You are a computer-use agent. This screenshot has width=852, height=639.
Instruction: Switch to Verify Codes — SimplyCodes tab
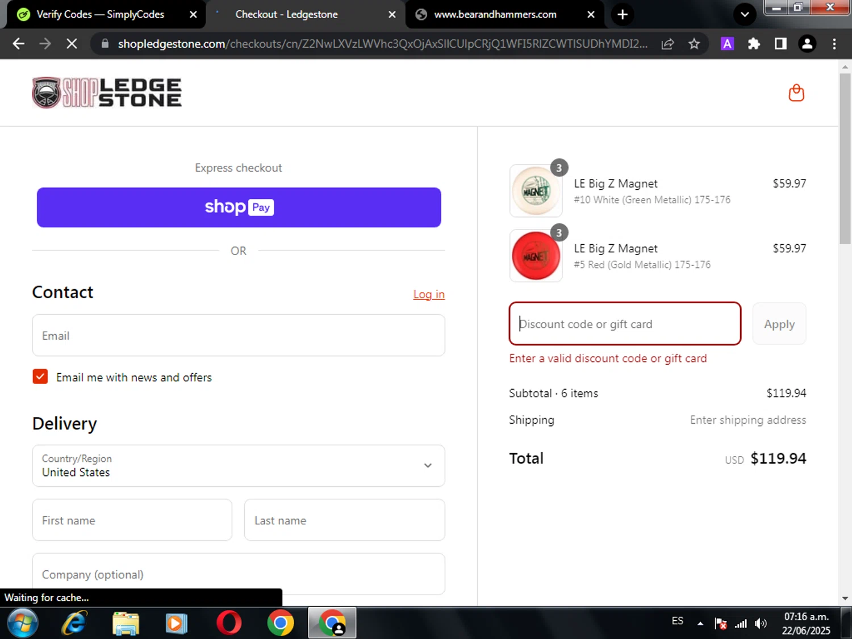tap(100, 14)
